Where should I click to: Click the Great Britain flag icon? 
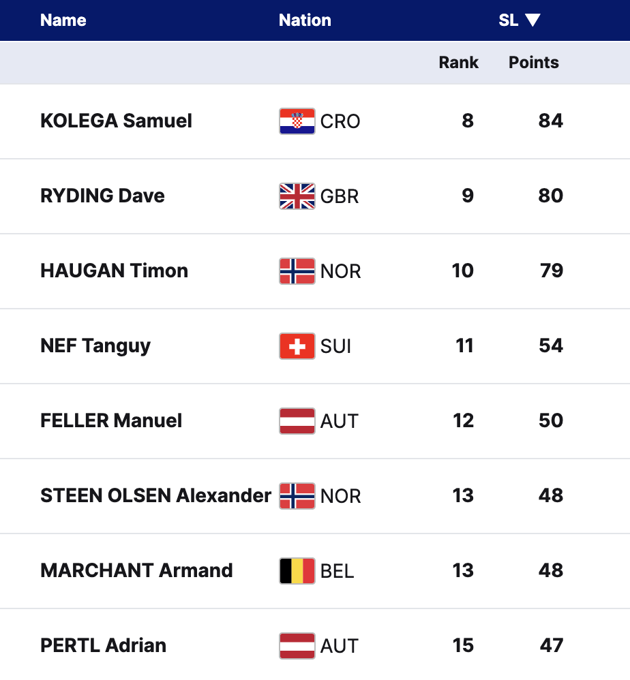tap(297, 196)
